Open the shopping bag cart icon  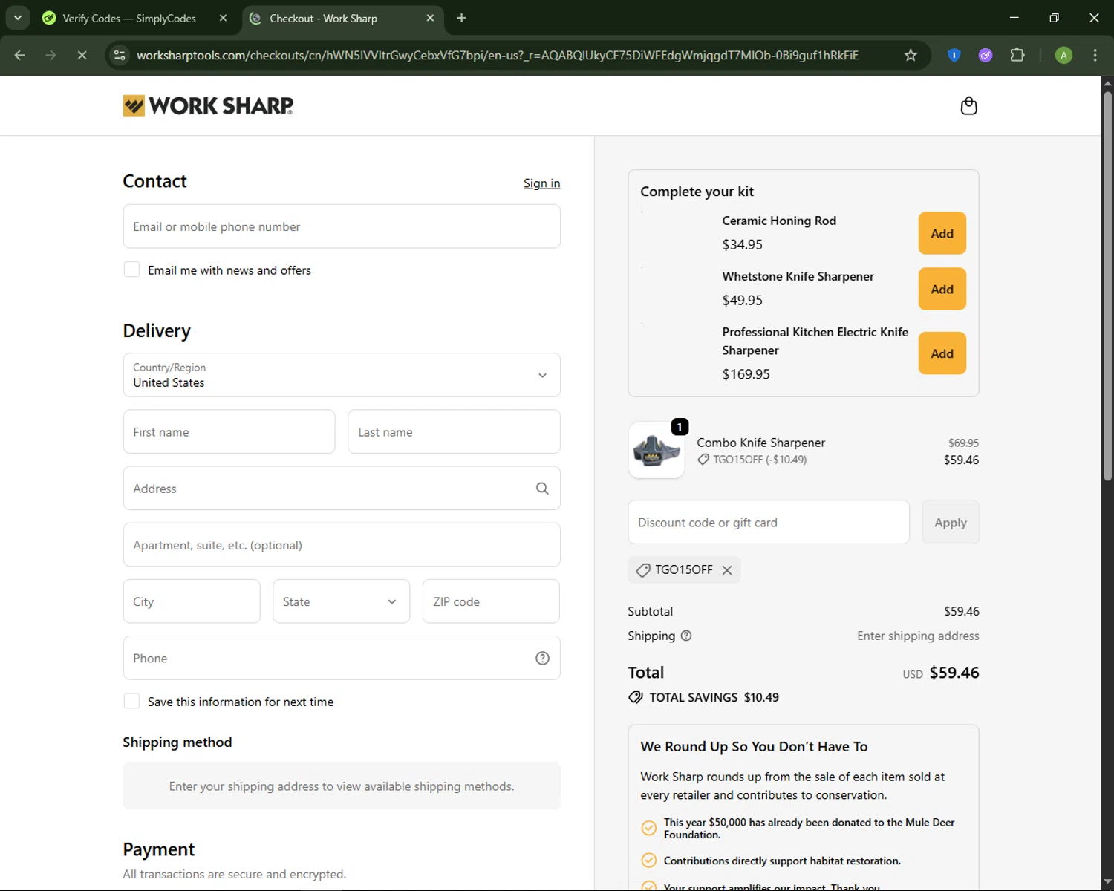(x=968, y=106)
